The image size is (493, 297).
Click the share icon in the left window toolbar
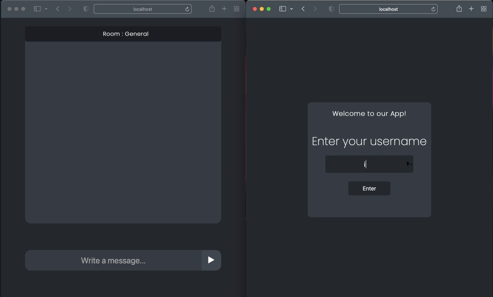point(212,8)
